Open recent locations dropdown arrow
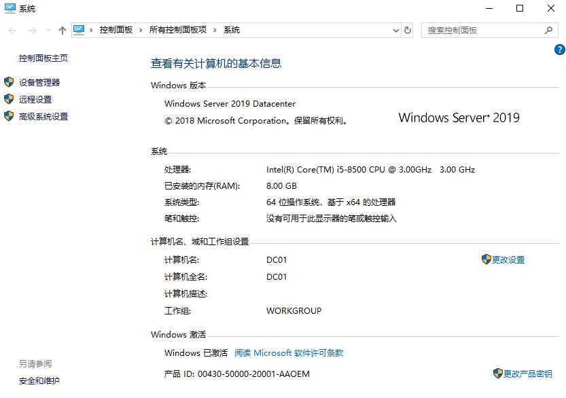This screenshot has height=398, width=566. [48, 31]
